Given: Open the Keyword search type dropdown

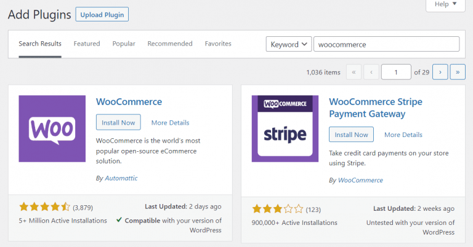Looking at the screenshot, I should [x=289, y=44].
